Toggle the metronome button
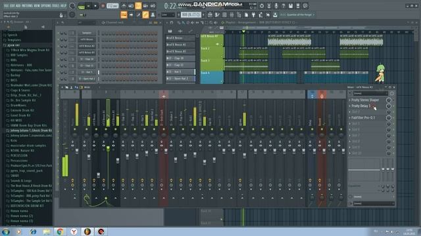Image resolution: width=421 pixels, height=236 pixels. (x=124, y=6)
